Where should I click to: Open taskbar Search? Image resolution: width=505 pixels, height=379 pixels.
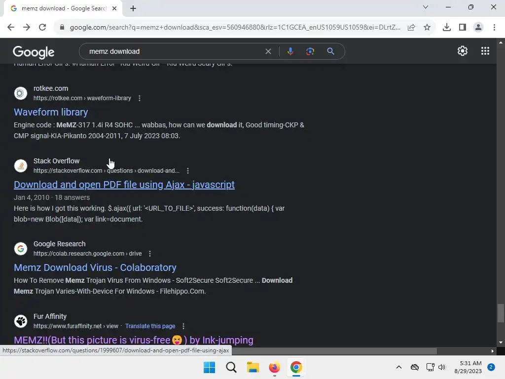click(x=231, y=367)
